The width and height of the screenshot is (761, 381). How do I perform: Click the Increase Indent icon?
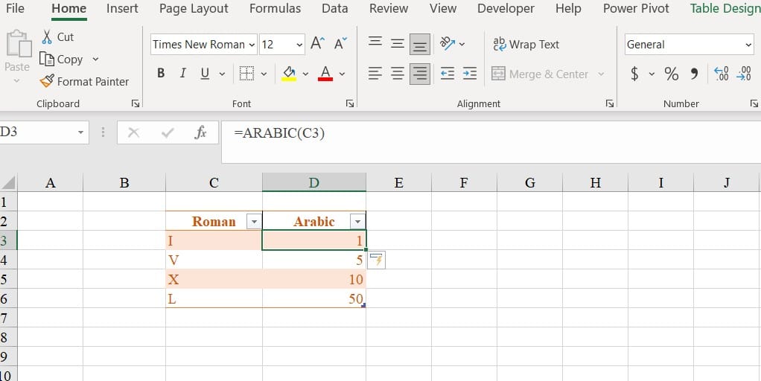pyautogui.click(x=469, y=74)
